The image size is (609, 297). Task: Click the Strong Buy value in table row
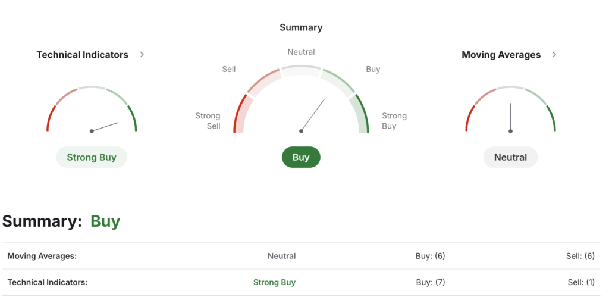click(274, 282)
